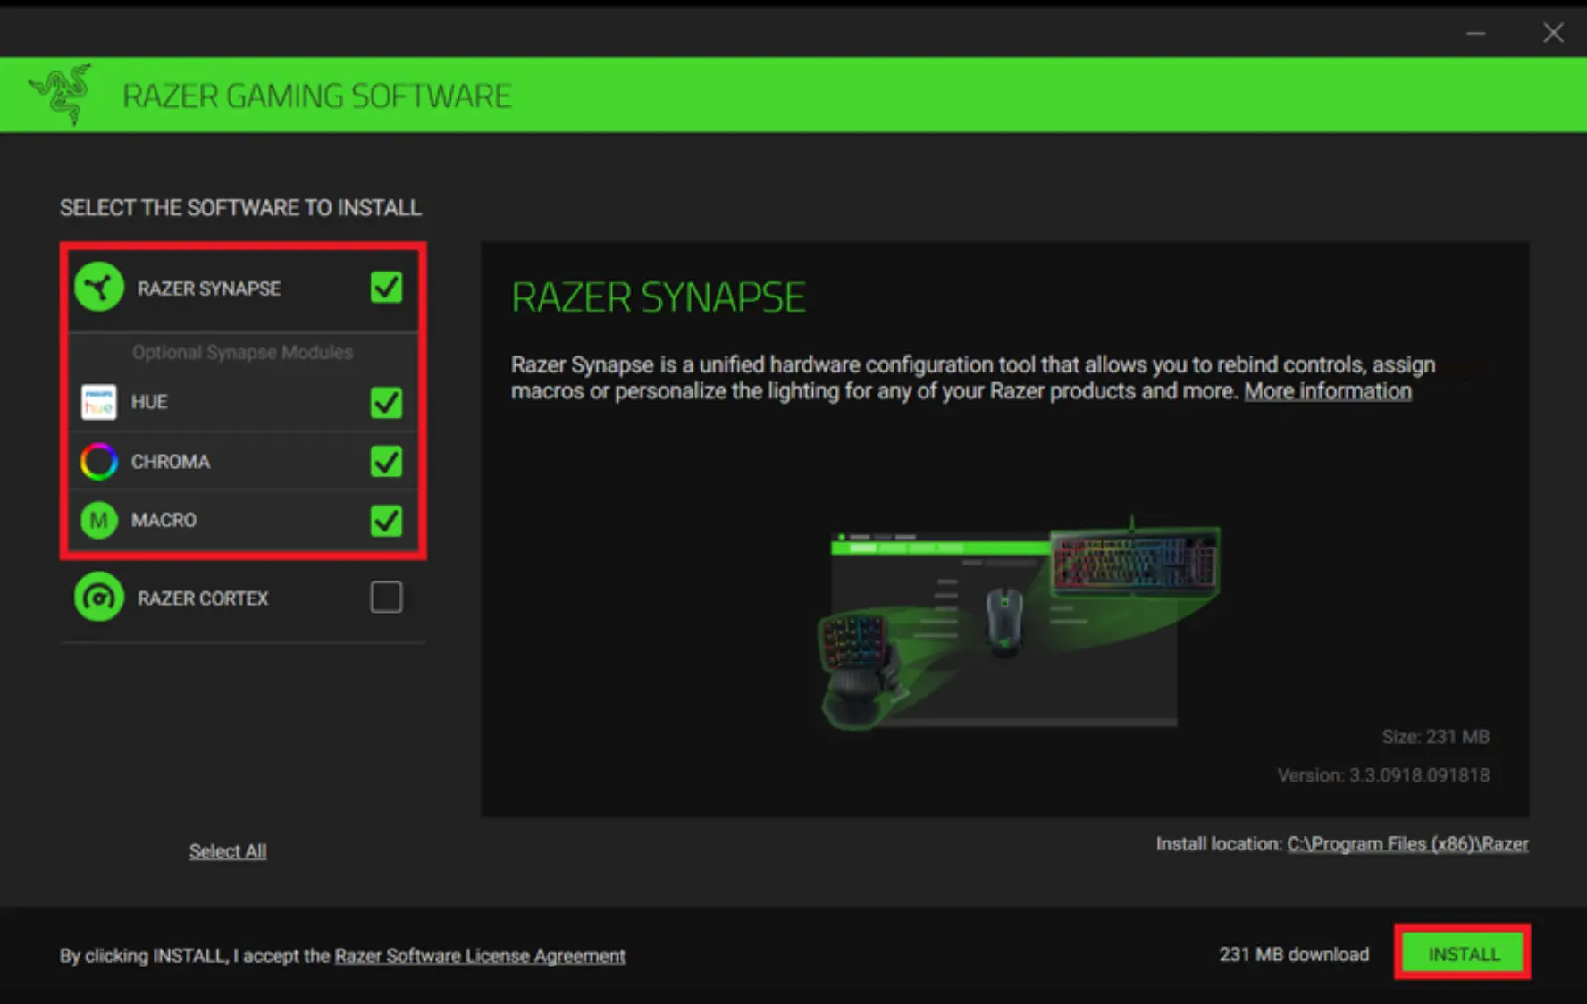Click the Philips Hue module icon

(98, 402)
